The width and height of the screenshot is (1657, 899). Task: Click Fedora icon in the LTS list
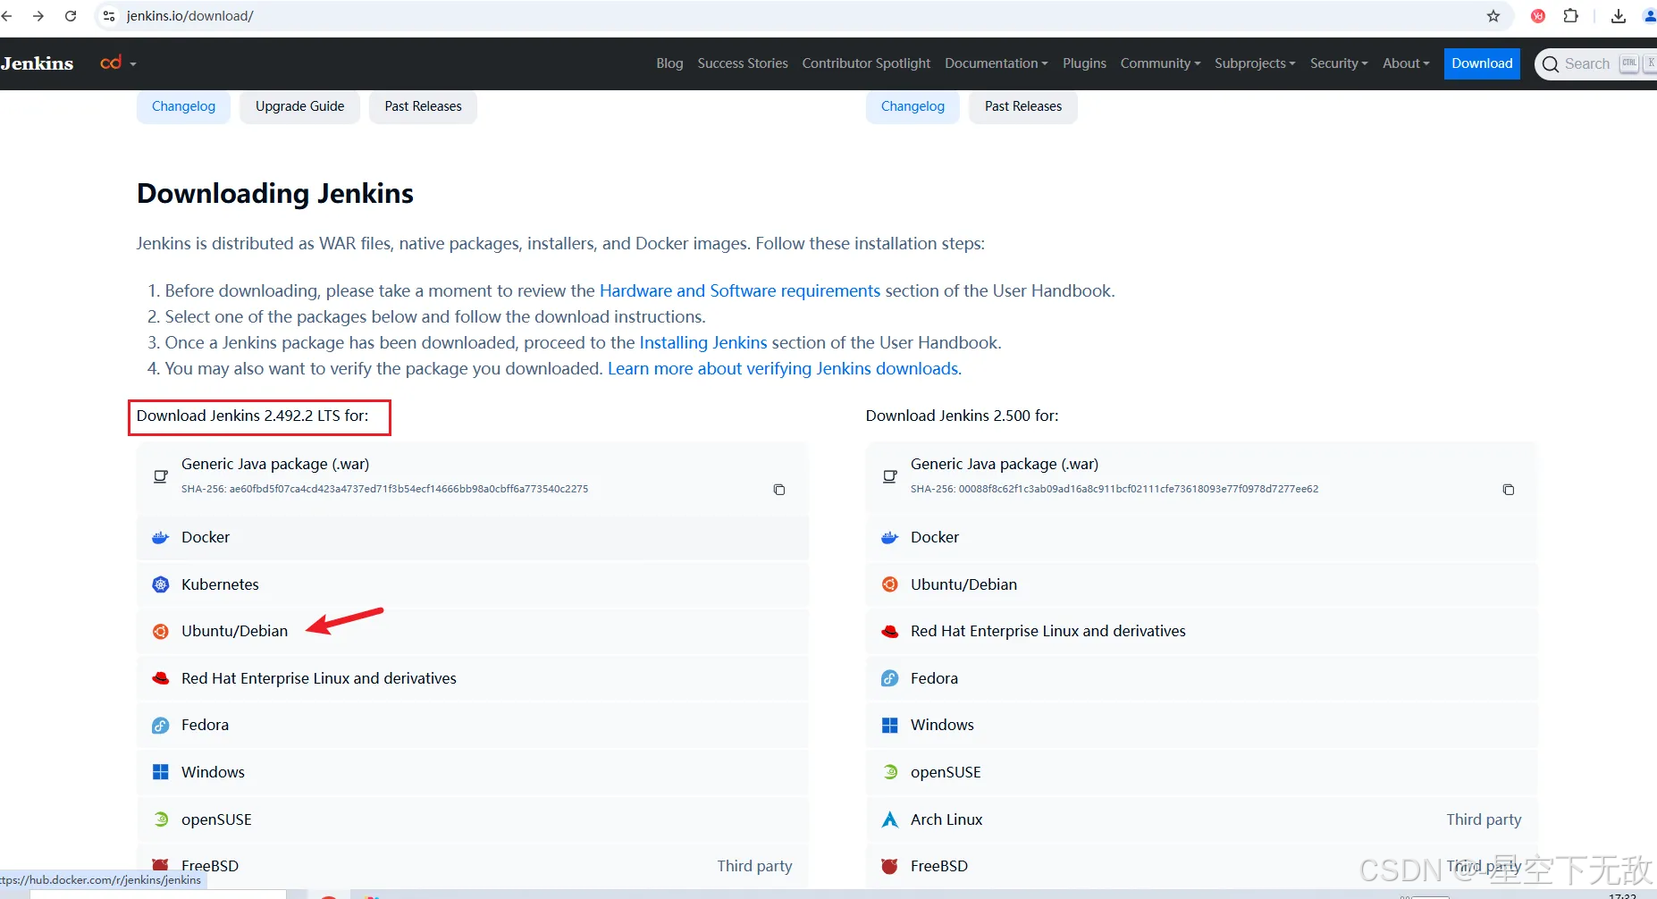click(161, 726)
